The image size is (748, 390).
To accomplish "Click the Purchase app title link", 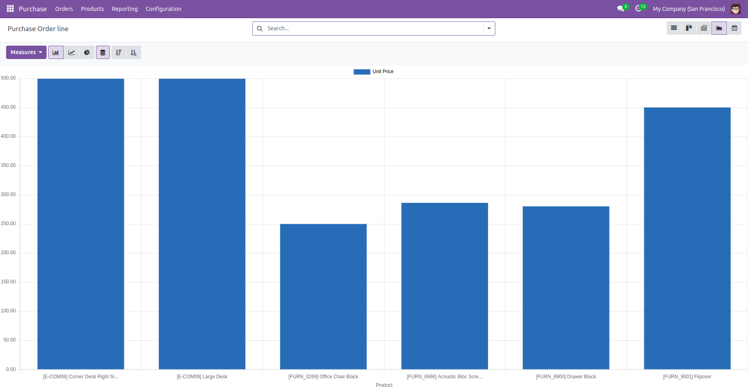I will click(33, 9).
